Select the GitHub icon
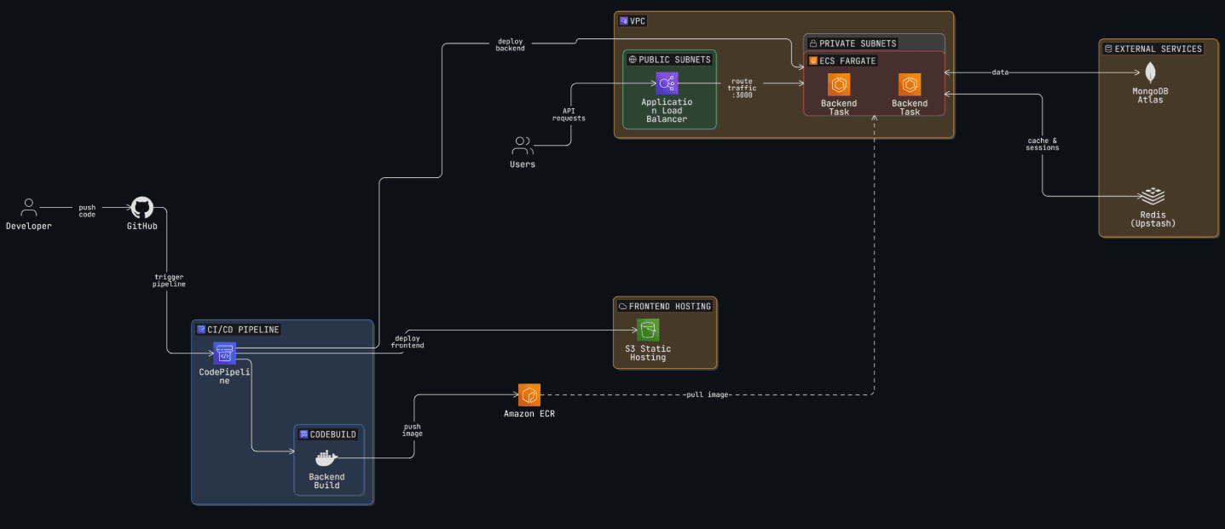The height and width of the screenshot is (529, 1225). point(141,207)
